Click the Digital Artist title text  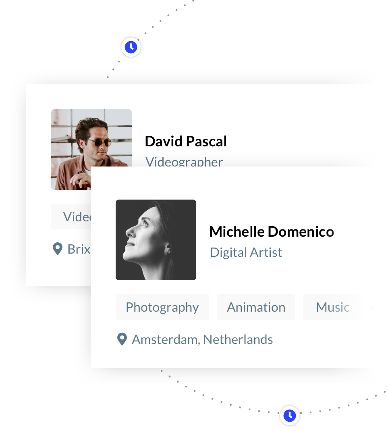246,253
